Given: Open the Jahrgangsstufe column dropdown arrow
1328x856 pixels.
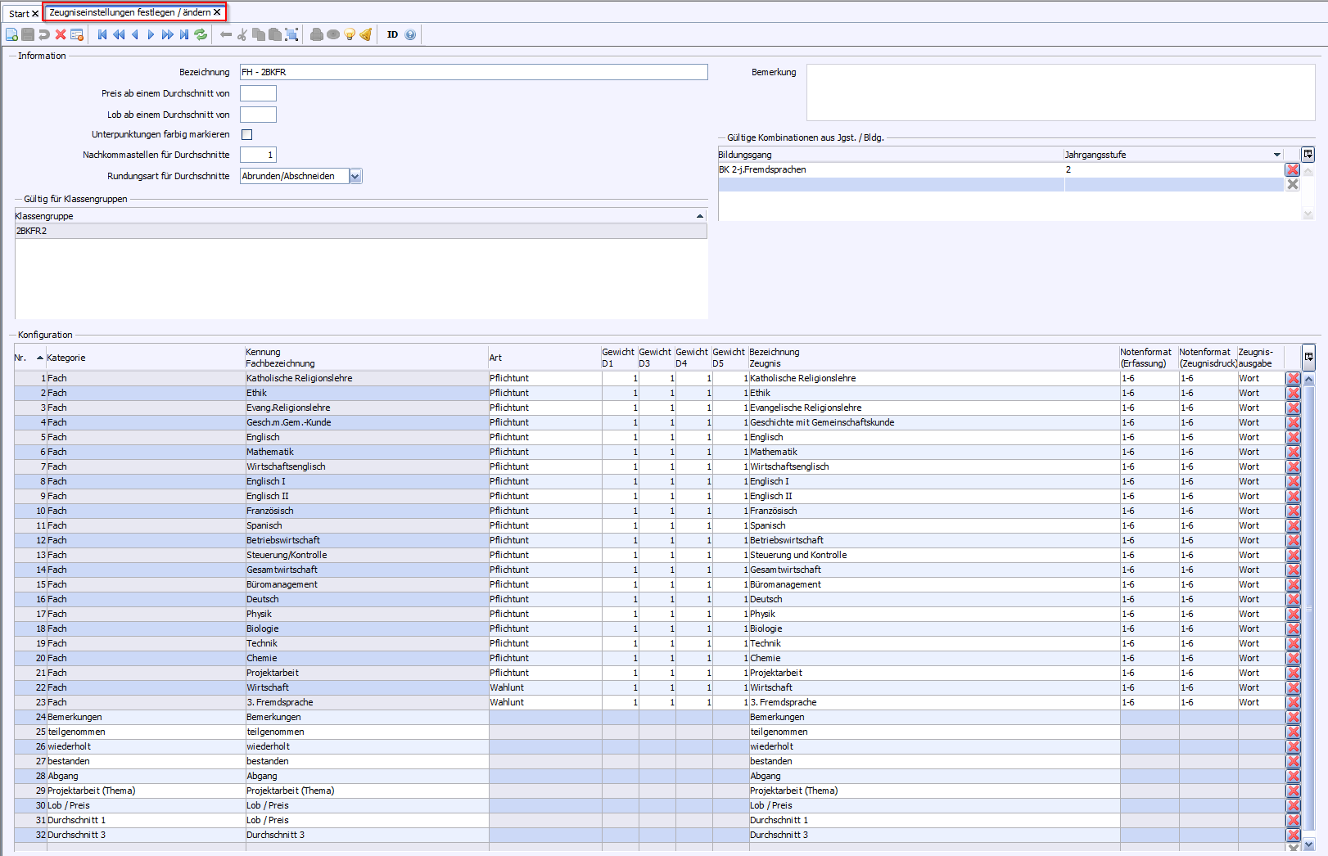Looking at the screenshot, I should coord(1276,155).
